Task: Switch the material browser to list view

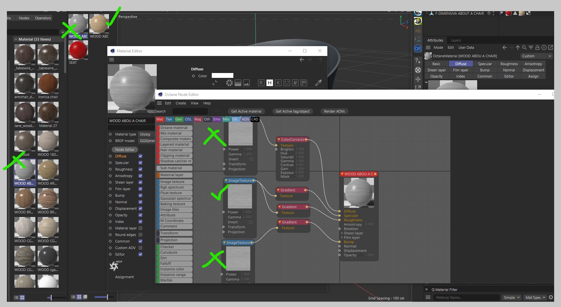Action: pos(16,298)
